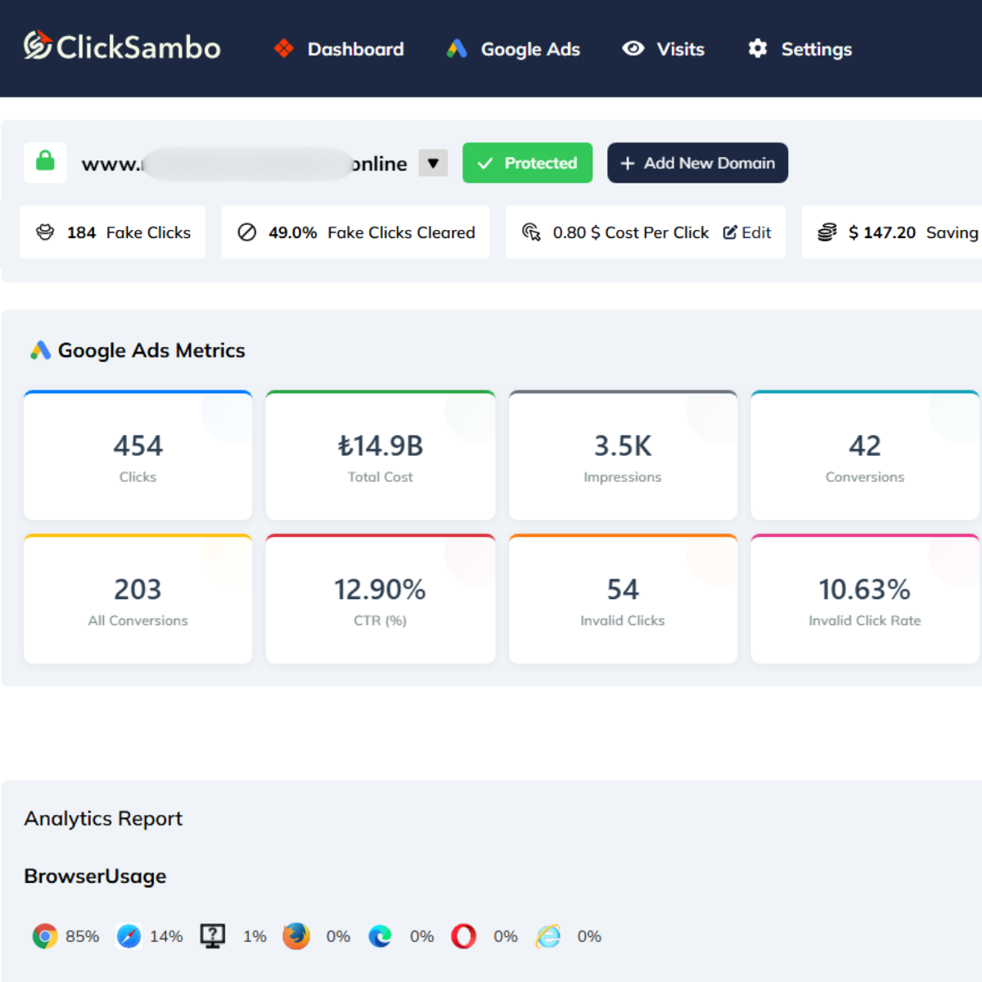Select the Chrome browser usage icon

tap(45, 935)
